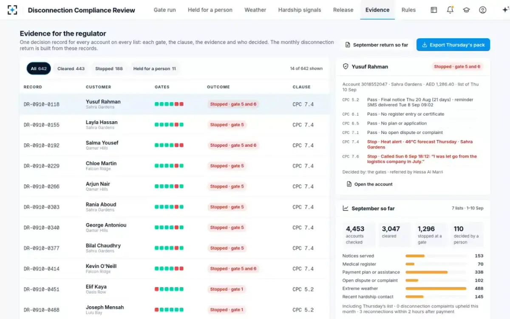The width and height of the screenshot is (510, 319).
Task: Click the CPC 5.2 final notice line
Action: 413,102
